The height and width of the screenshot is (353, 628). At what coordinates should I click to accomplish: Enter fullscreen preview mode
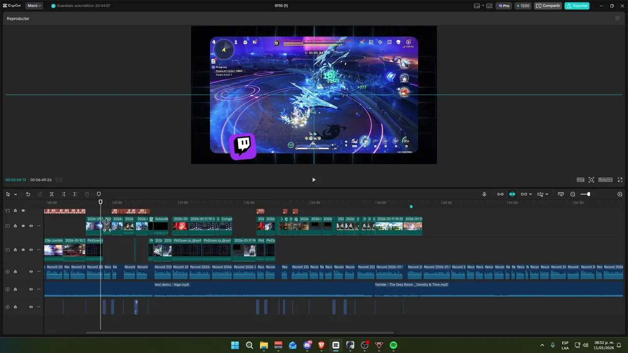620,179
